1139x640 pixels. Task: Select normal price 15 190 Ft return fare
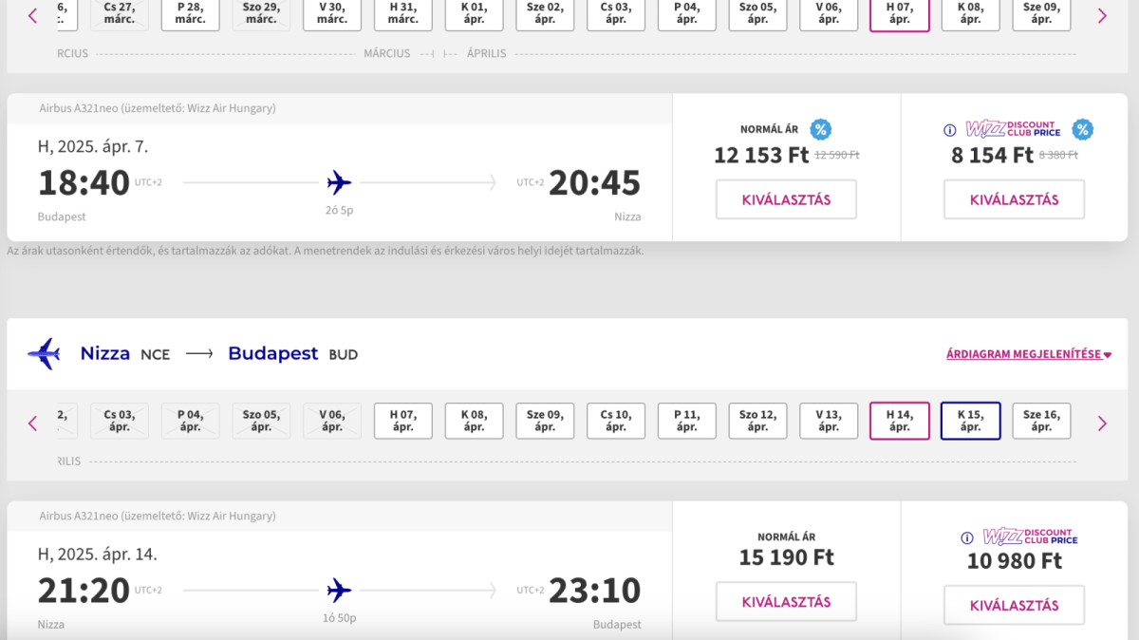pyautogui.click(x=786, y=602)
